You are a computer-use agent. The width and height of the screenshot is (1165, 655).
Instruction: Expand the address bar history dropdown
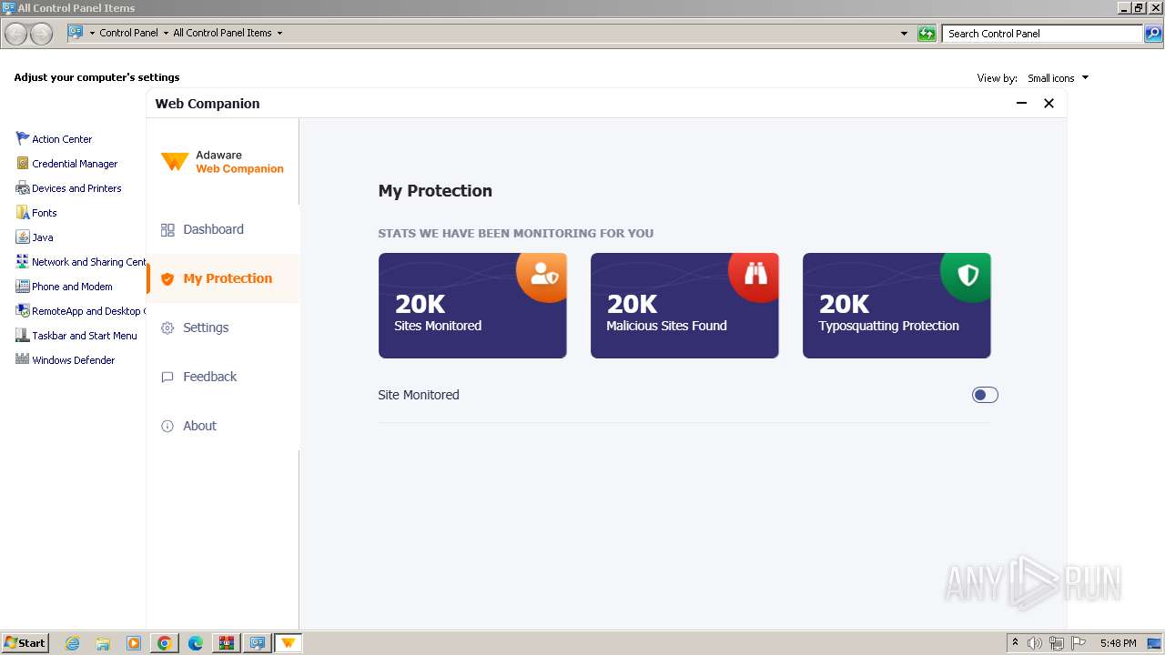(904, 34)
